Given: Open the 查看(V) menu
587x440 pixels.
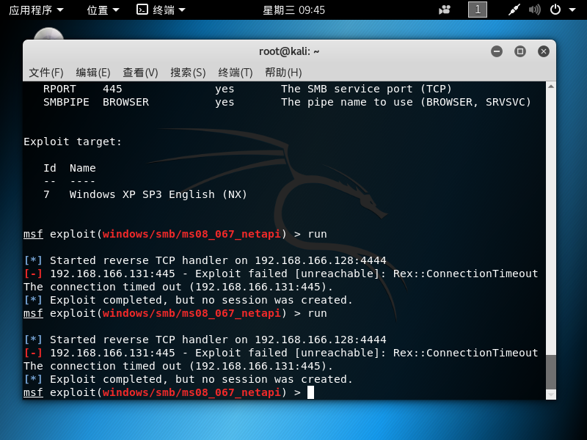Looking at the screenshot, I should tap(140, 72).
